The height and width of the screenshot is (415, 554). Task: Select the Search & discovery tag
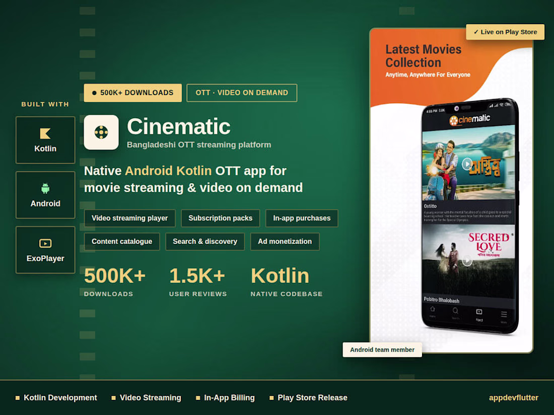205,241
